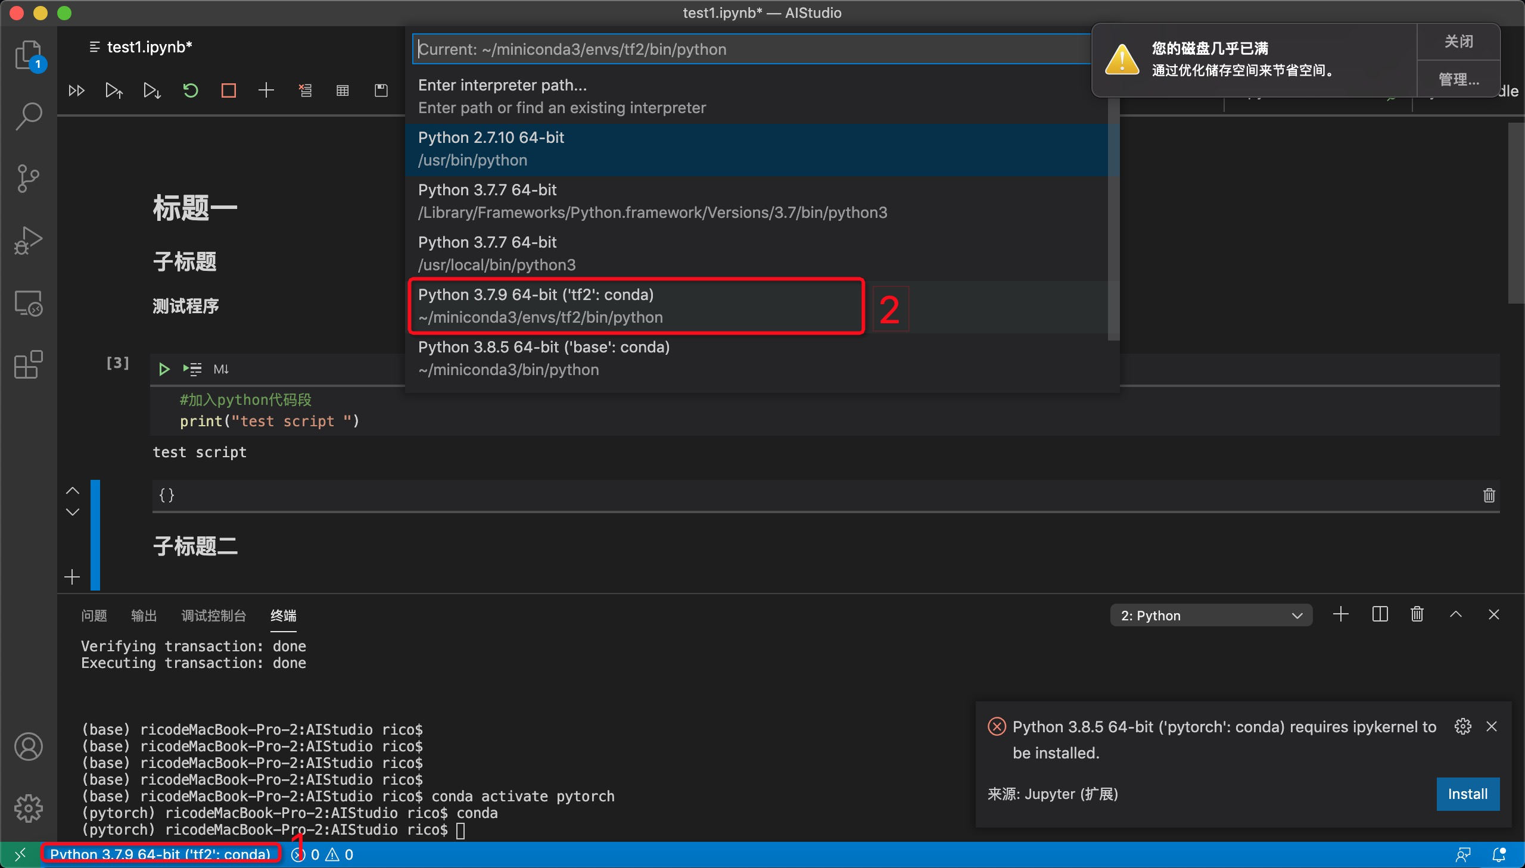Image resolution: width=1525 pixels, height=868 pixels.
Task: Click the 子标题二 markdown heading
Action: pos(195,545)
